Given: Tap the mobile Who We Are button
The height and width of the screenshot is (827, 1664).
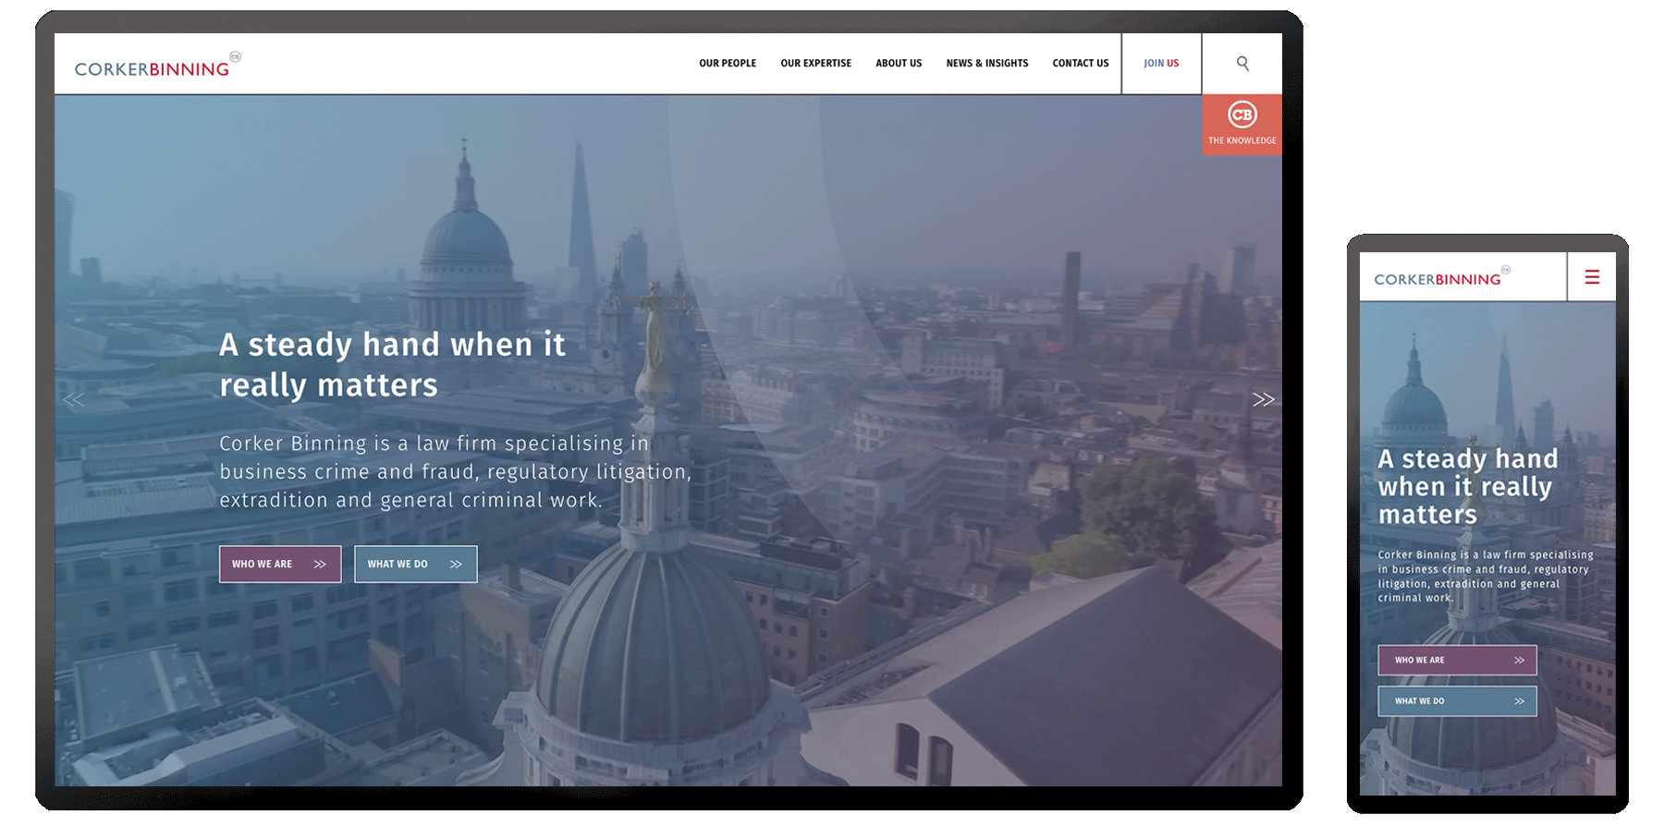Looking at the screenshot, I should [1457, 660].
